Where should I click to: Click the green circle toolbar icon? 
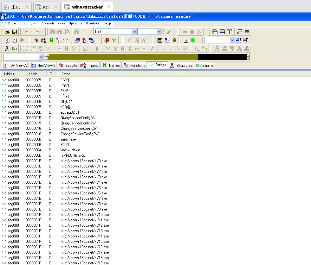[193, 40]
